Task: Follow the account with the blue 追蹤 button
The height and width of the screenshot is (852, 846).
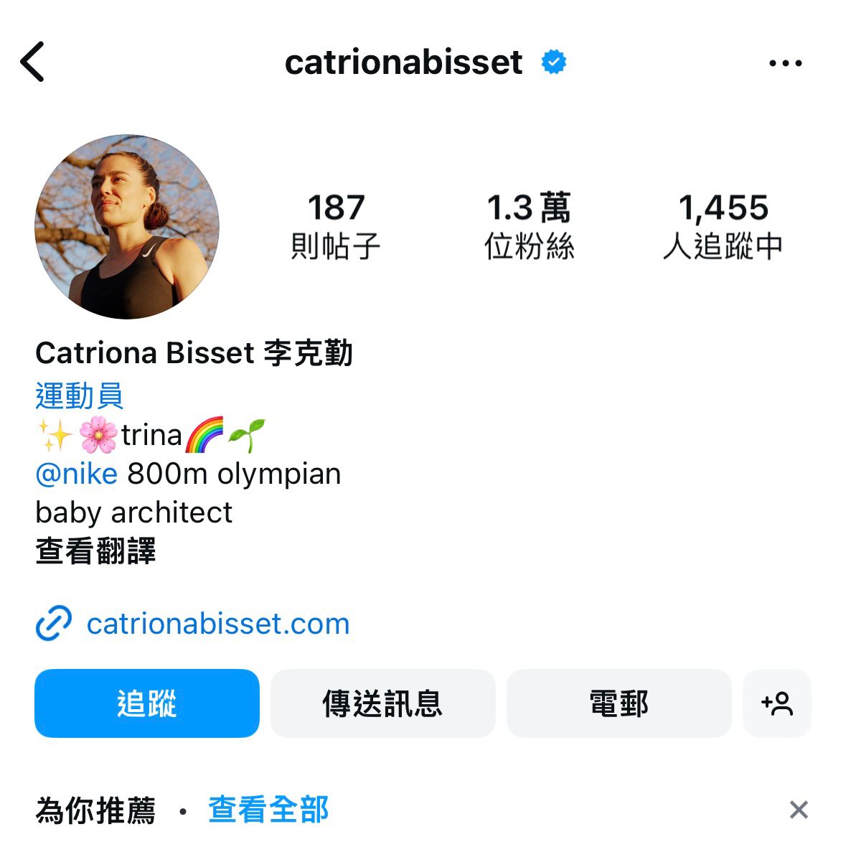Action: [146, 703]
